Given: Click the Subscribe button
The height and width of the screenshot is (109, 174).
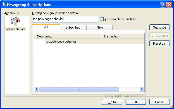Looking at the screenshot, I should [x=159, y=27].
